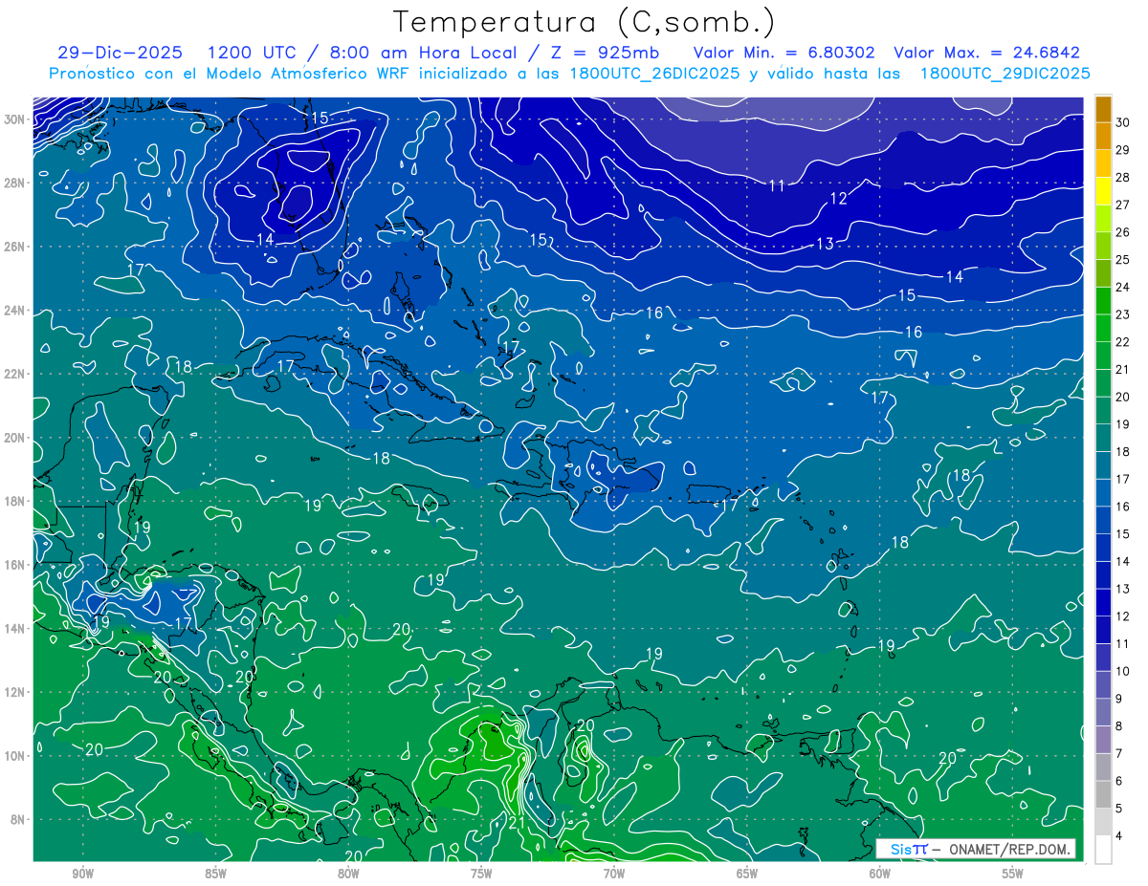Select the dark blue swatch between colorbar 12 and 13
Screen dimensions: 1148x886
click(x=1104, y=603)
